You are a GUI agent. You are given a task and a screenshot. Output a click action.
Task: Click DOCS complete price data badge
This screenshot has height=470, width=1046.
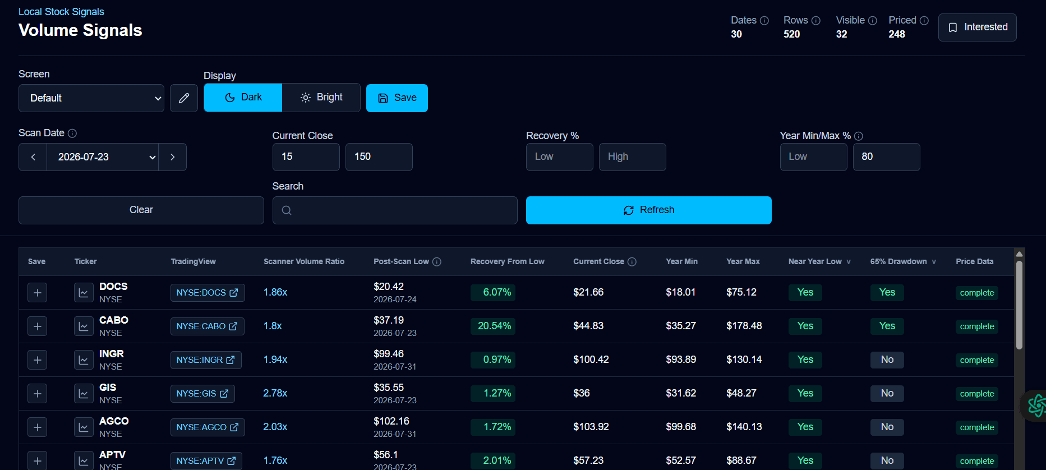[x=977, y=293]
